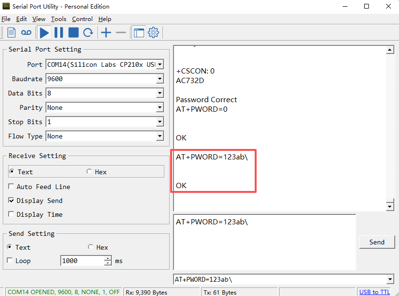Select Hex radio in Send Setting
Screen dimensions: 399x296
[x=91, y=247]
